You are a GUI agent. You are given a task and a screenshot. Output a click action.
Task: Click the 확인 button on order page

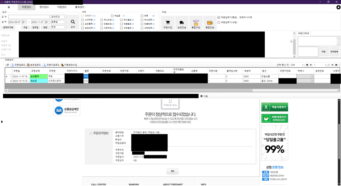tap(173, 171)
